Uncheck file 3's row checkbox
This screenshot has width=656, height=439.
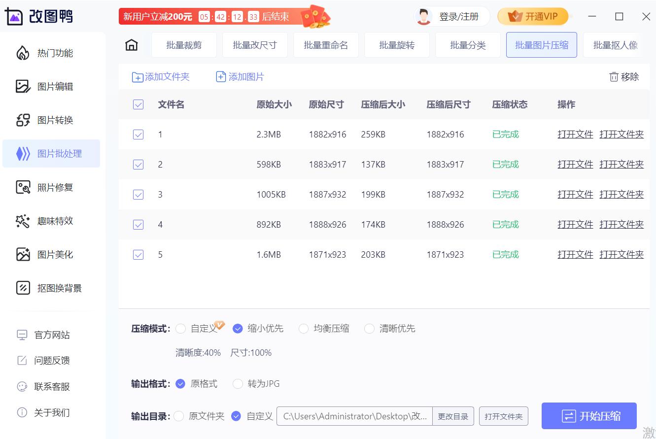138,194
